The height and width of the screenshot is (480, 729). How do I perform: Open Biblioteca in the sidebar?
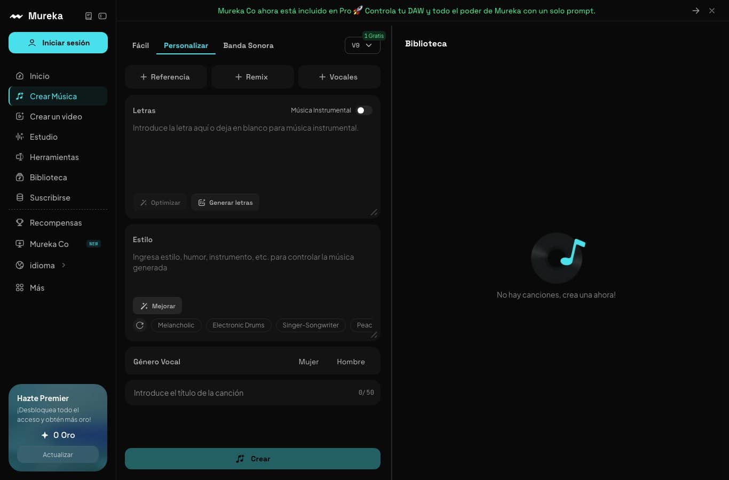coord(58,178)
